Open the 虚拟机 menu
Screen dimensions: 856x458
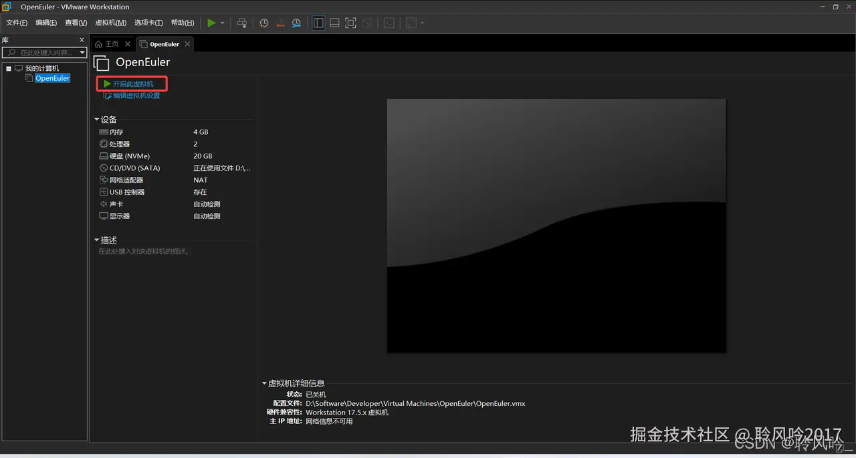(111, 22)
